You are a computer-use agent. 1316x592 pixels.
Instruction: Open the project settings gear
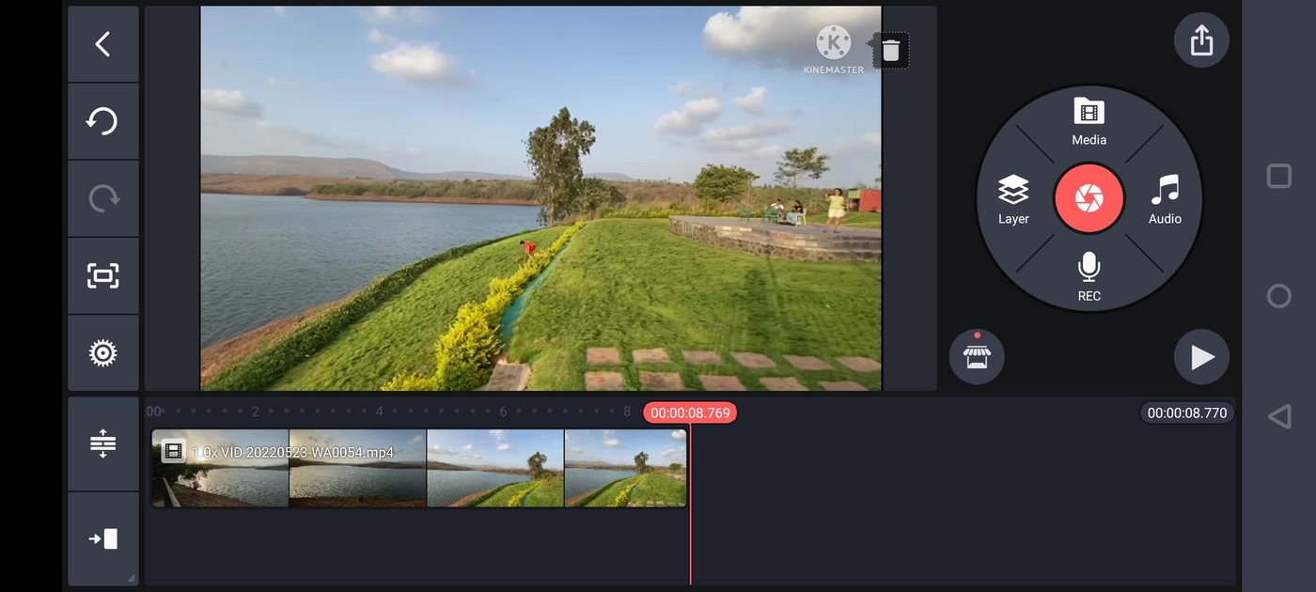point(102,352)
